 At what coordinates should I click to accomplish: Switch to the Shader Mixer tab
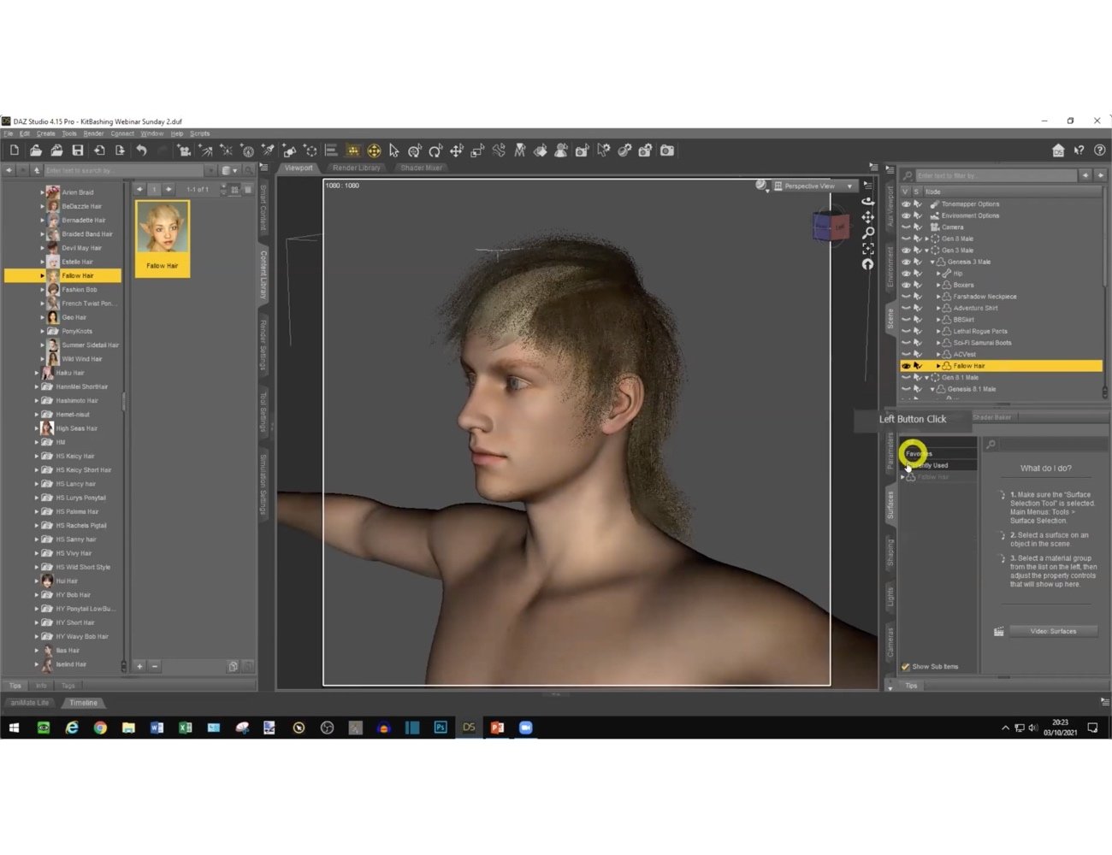click(x=422, y=168)
